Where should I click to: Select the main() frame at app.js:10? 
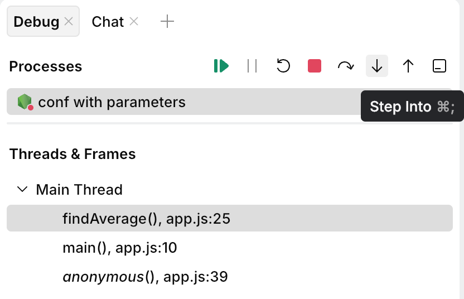(x=119, y=248)
